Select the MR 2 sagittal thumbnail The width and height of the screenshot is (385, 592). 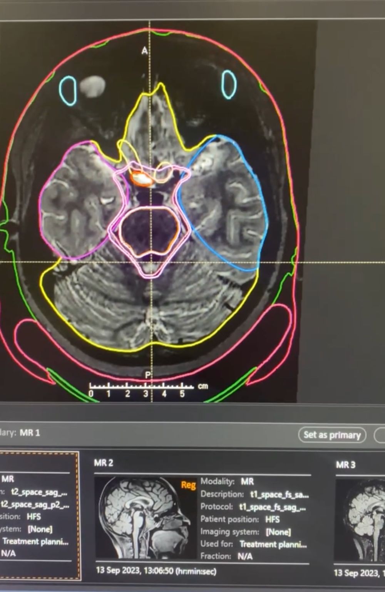tap(146, 518)
